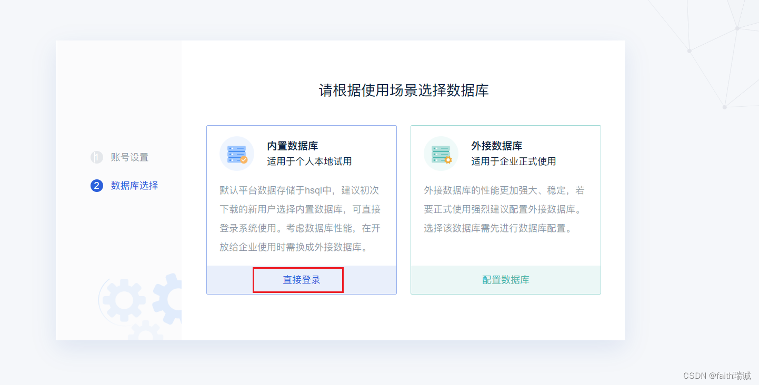Click the built-in database server icon
Image resolution: width=759 pixels, height=385 pixels.
click(x=237, y=154)
